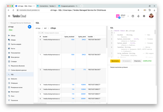Open settings via the gear icon

(144, 16)
